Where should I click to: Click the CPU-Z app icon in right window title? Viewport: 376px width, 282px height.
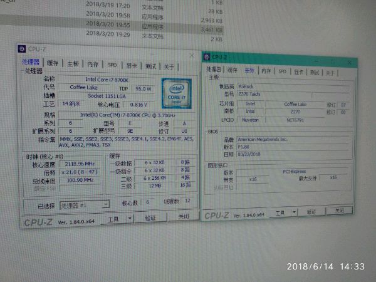[207, 57]
